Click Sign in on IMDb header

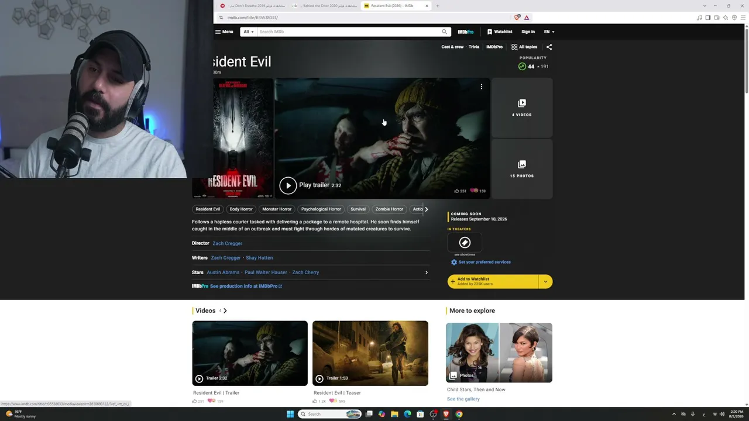pos(528,32)
